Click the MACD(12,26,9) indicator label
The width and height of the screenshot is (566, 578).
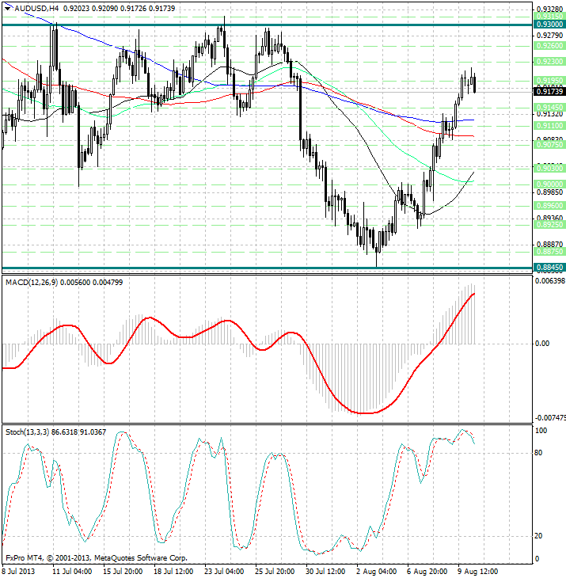point(36,282)
